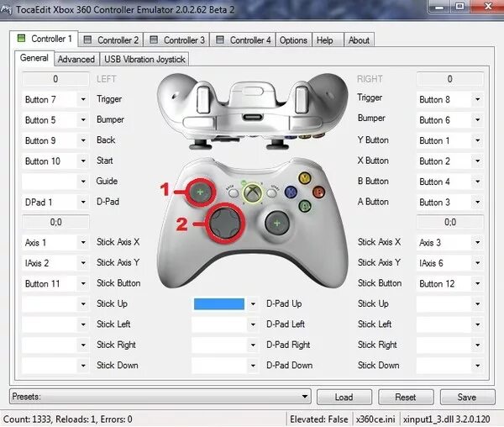This screenshot has width=504, height=427.
Task: Select the General sub-tab
Action: pyautogui.click(x=34, y=58)
